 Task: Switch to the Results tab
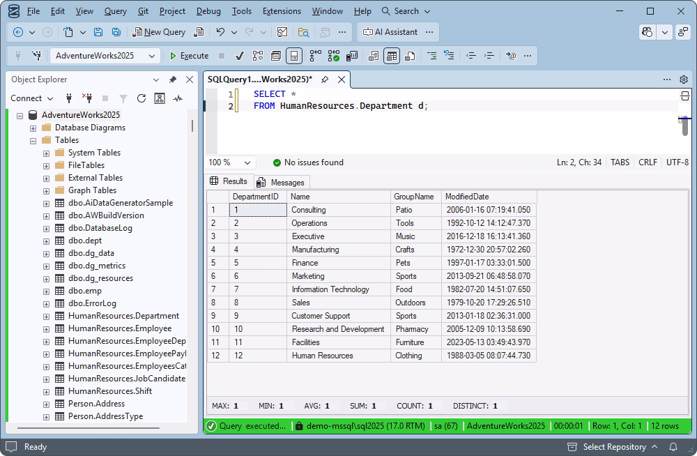[x=229, y=181]
